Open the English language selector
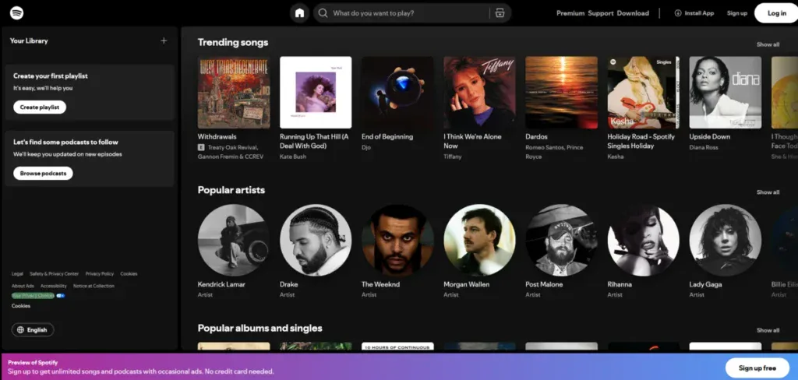 tap(33, 329)
